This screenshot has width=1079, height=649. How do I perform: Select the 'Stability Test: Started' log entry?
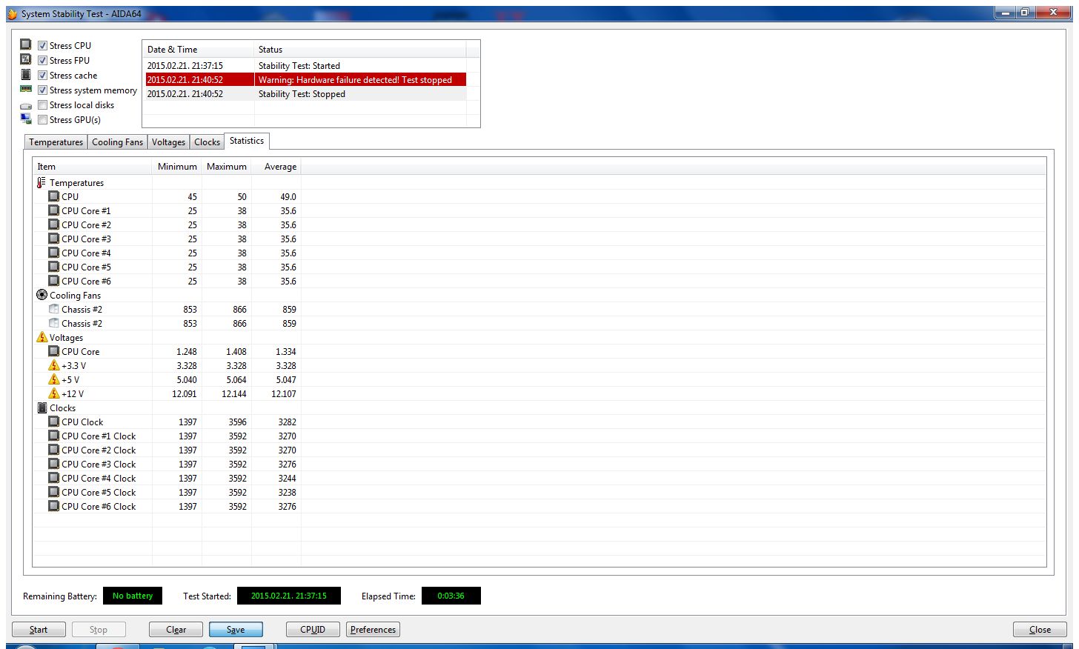coord(305,65)
